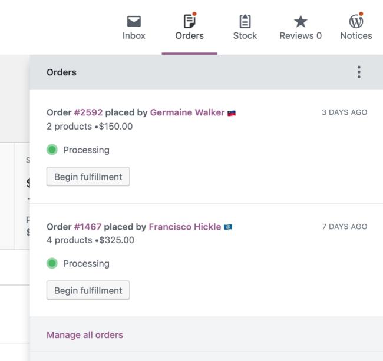The image size is (383, 361).
Task: Click the Reviews star icon
Action: (301, 22)
